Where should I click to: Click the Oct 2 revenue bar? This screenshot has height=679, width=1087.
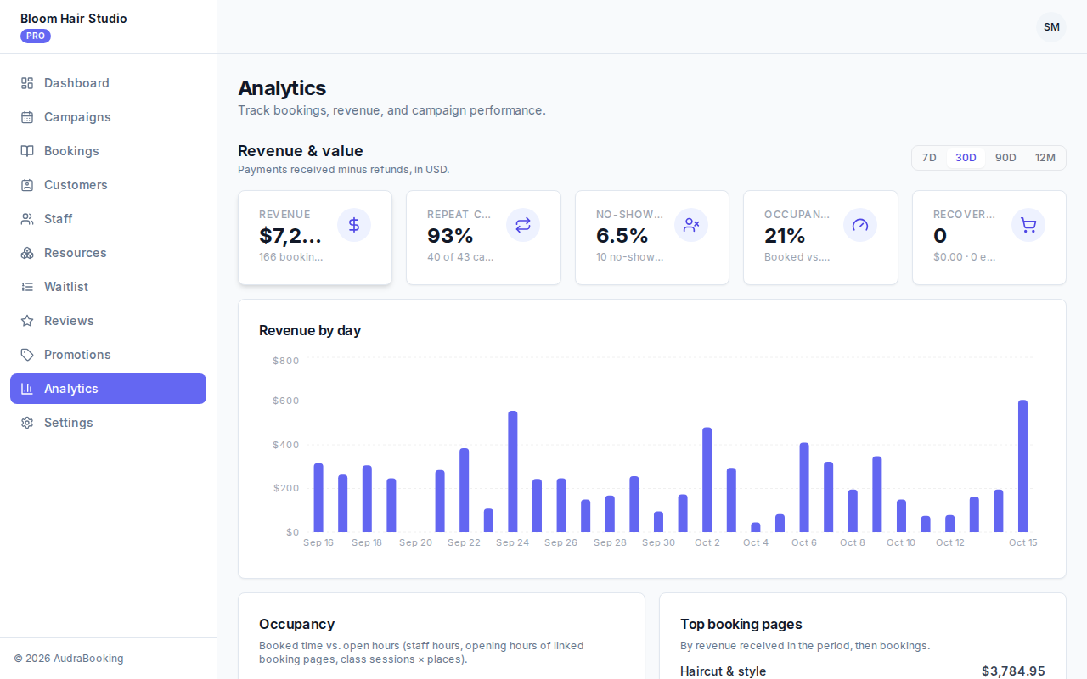pyautogui.click(x=707, y=480)
